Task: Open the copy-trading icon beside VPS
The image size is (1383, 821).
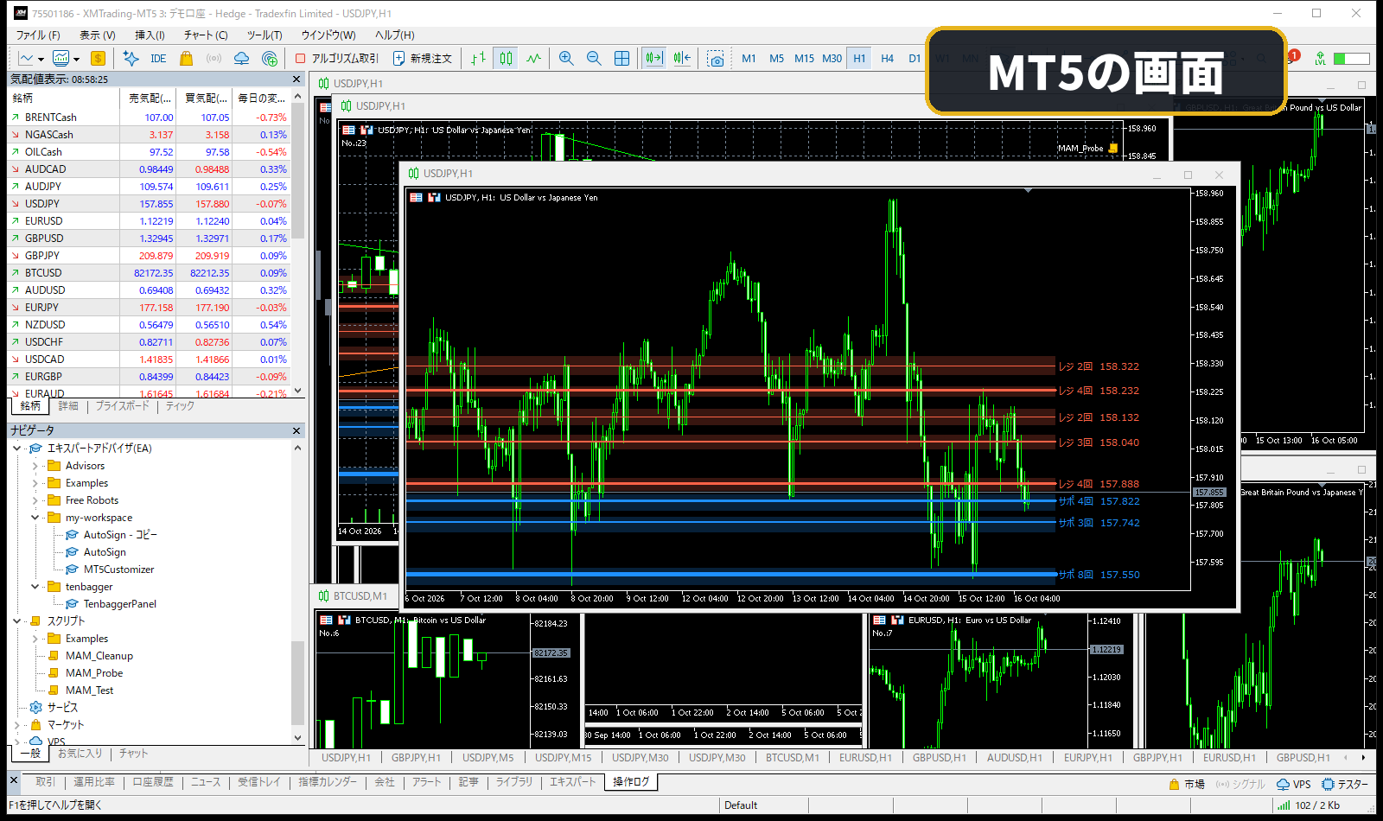Action: (x=270, y=59)
